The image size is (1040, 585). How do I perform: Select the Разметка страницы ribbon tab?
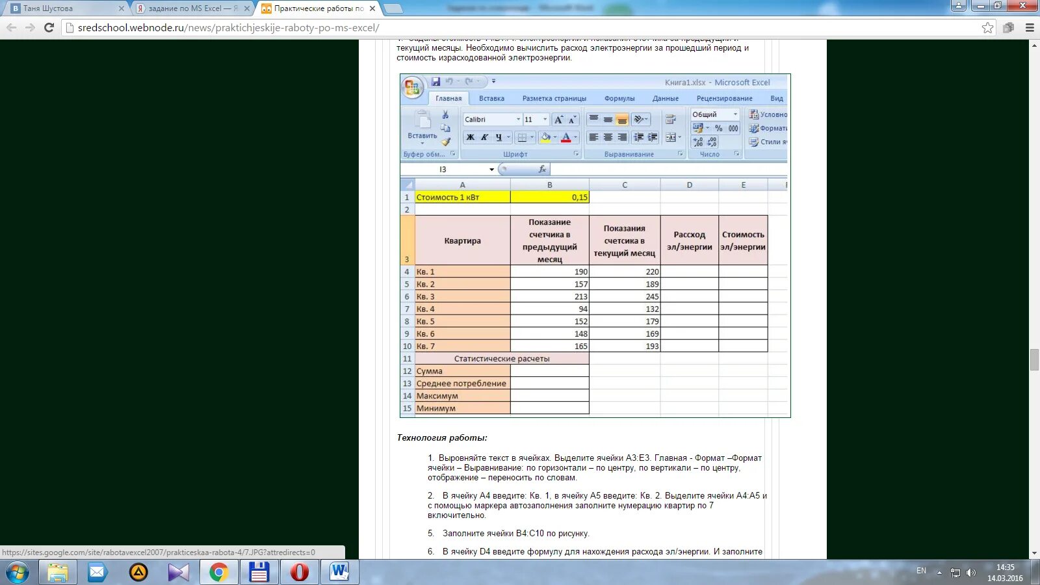tap(554, 99)
